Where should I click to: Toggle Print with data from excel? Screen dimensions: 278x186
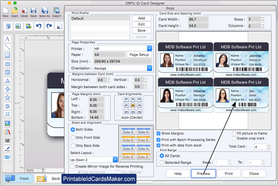tap(158, 145)
